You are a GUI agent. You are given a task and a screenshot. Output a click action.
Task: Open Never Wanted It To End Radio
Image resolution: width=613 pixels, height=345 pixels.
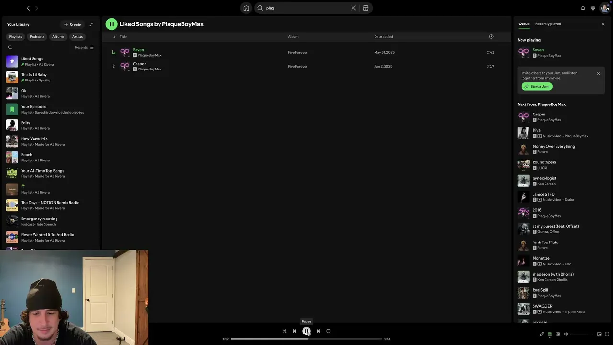click(x=52, y=237)
